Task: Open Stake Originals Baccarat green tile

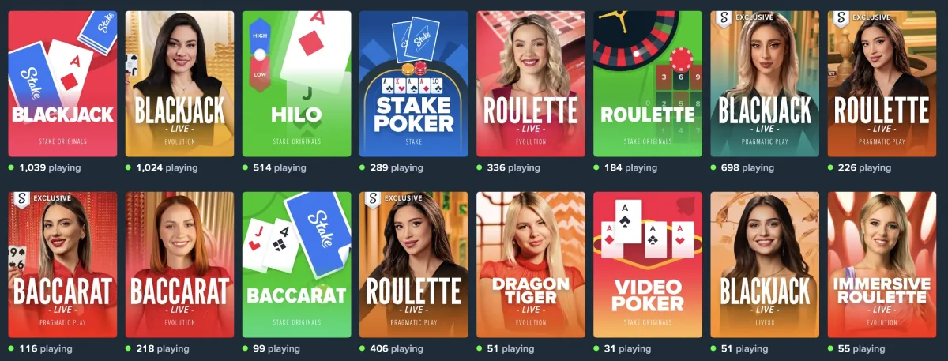Action: pyautogui.click(x=296, y=265)
